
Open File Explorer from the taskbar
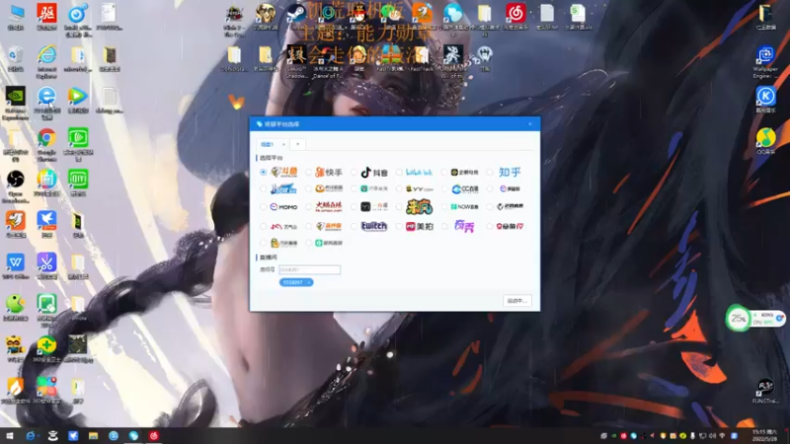point(93,436)
